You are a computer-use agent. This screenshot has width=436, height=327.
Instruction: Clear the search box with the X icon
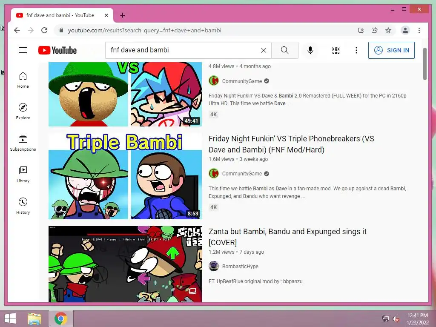point(263,50)
